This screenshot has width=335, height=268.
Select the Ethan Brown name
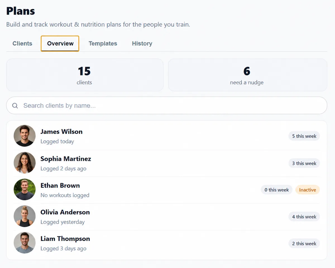(60, 186)
